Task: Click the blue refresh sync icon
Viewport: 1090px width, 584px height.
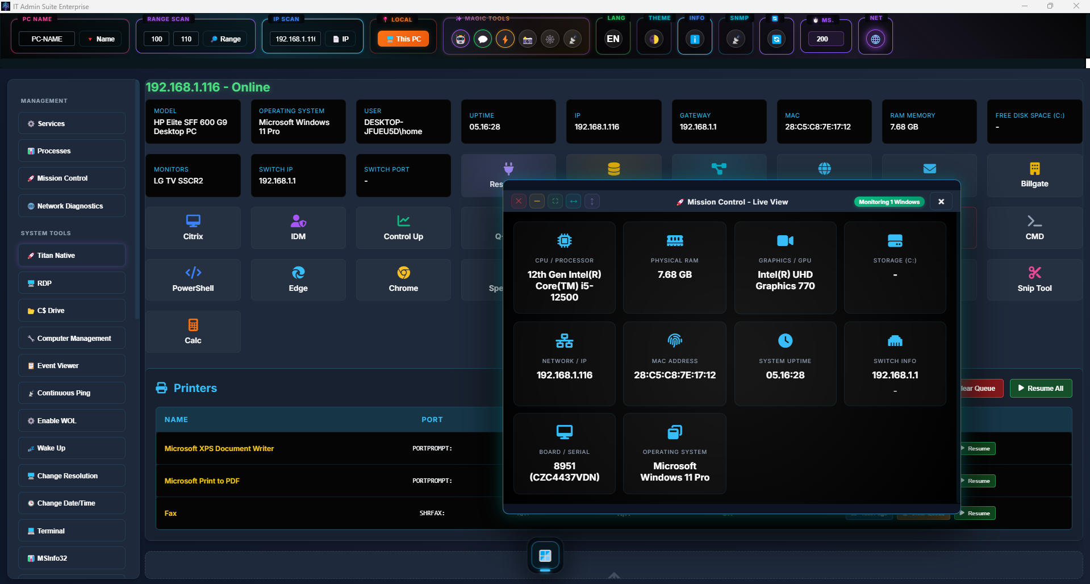Action: click(x=776, y=39)
